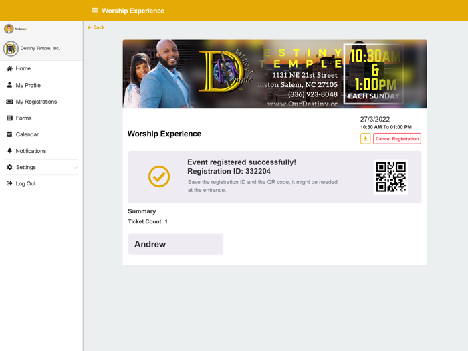Open the hamburger menu icon
Image resolution: width=468 pixels, height=351 pixels.
(x=95, y=11)
